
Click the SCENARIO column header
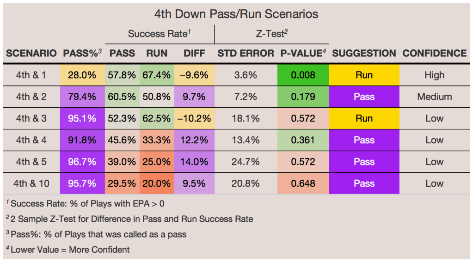click(31, 54)
